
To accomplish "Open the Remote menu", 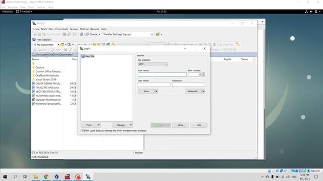I will click(95, 29).
